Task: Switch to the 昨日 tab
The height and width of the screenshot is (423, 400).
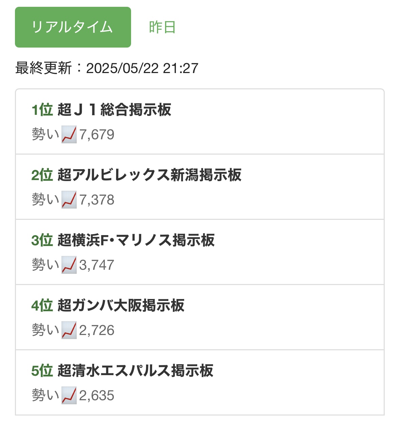Action: pos(162,27)
